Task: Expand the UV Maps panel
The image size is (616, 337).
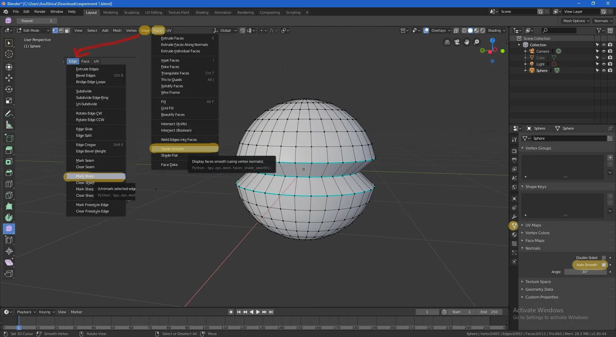Action: point(522,225)
